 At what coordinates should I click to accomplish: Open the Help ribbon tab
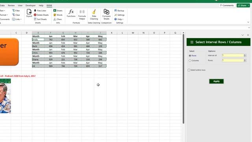click(41, 6)
